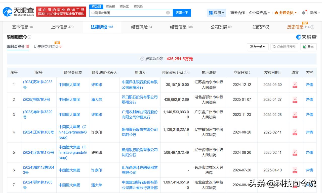Sort table by 立案日期 arrows
The height and width of the screenshot is (193, 322).
click(249, 73)
